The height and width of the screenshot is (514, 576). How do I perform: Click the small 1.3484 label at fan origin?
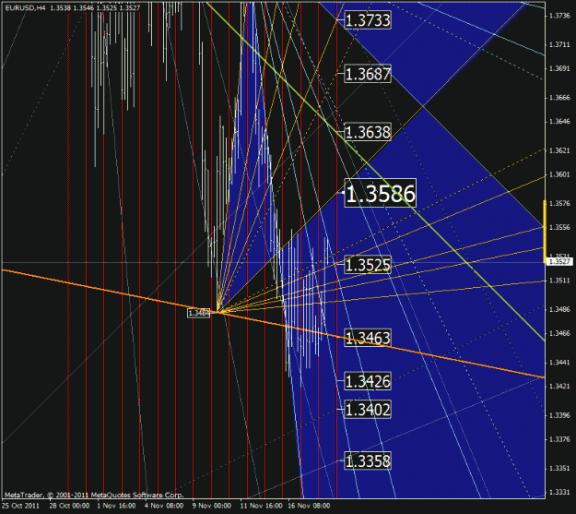pyautogui.click(x=198, y=313)
